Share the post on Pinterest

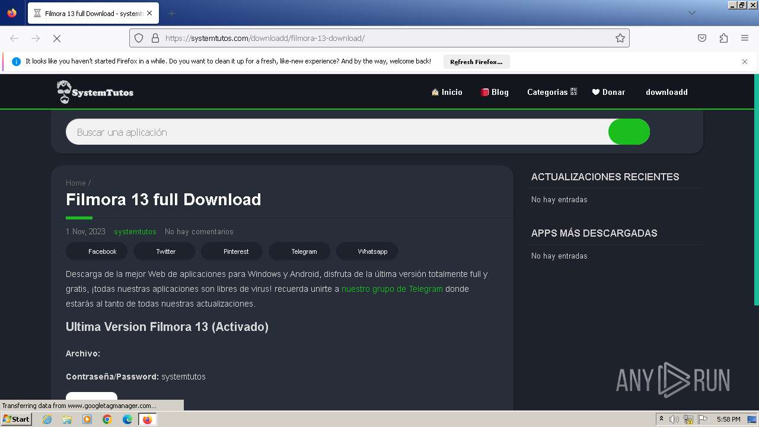[232, 251]
